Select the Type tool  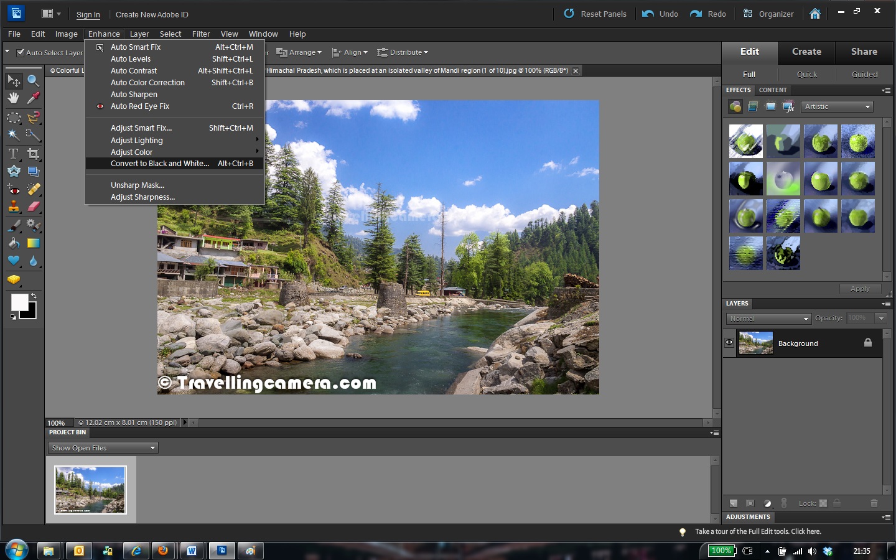14,154
